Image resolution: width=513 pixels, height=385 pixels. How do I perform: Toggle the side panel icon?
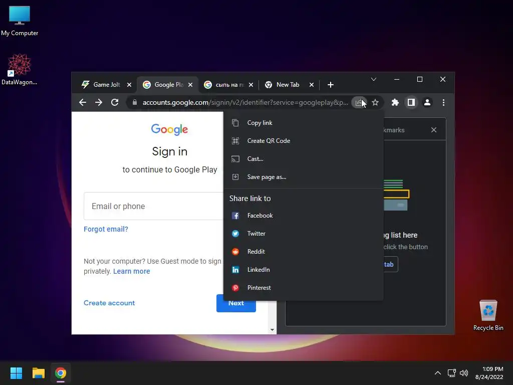pos(411,102)
